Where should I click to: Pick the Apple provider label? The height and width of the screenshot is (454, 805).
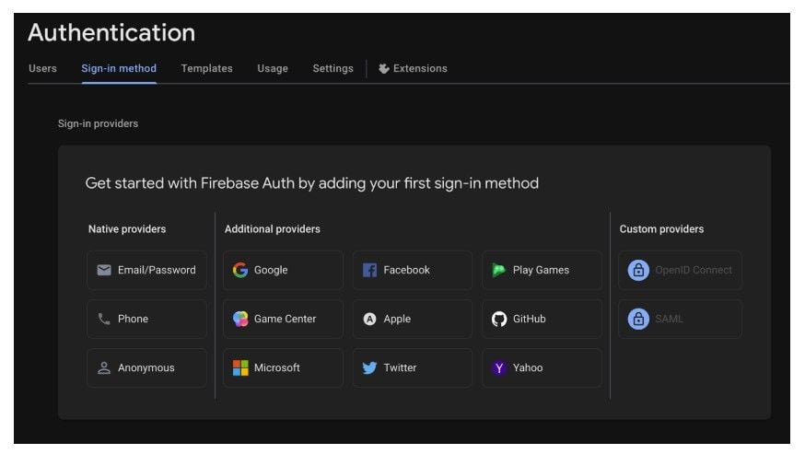(x=397, y=319)
